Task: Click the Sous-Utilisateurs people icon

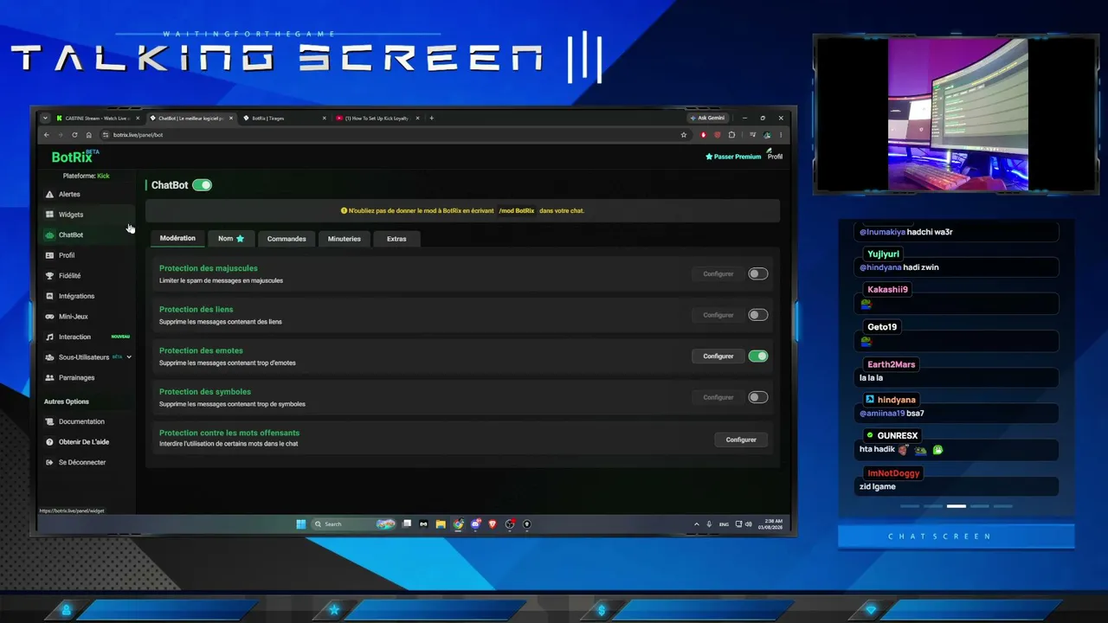Action: click(49, 357)
